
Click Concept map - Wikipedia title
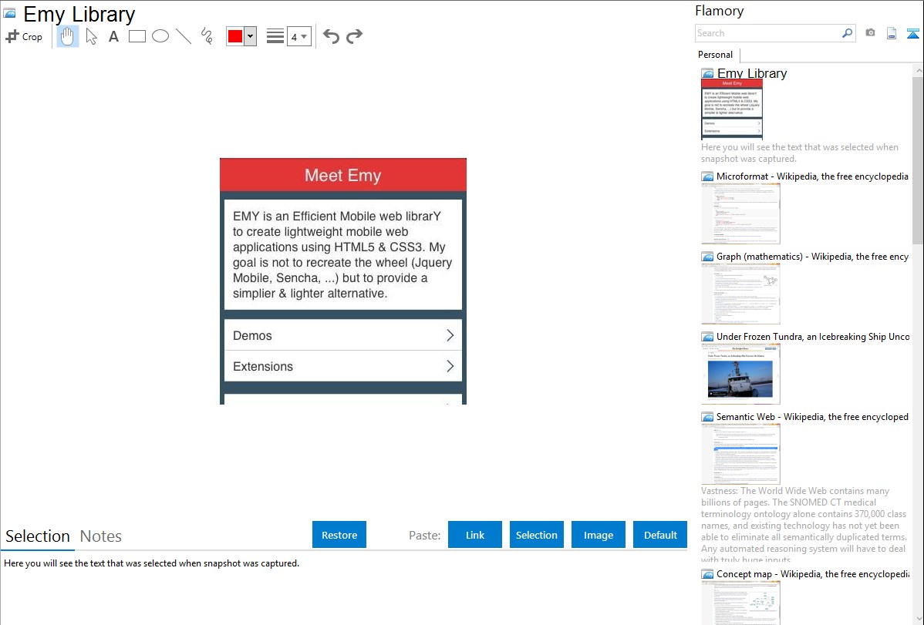coord(812,573)
